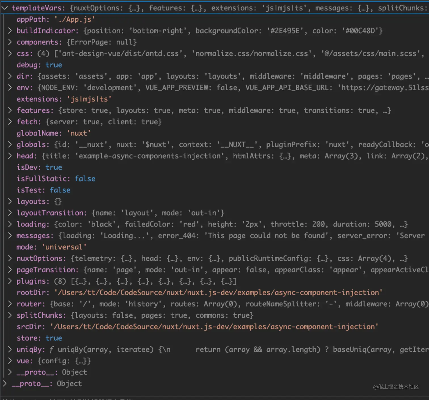Click the templateVars key name

37,8
